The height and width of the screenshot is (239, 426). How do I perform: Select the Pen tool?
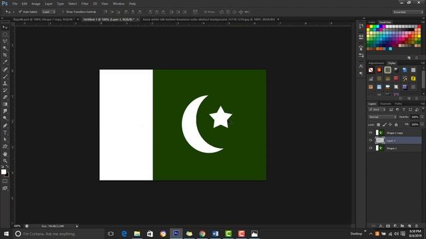tap(5, 125)
